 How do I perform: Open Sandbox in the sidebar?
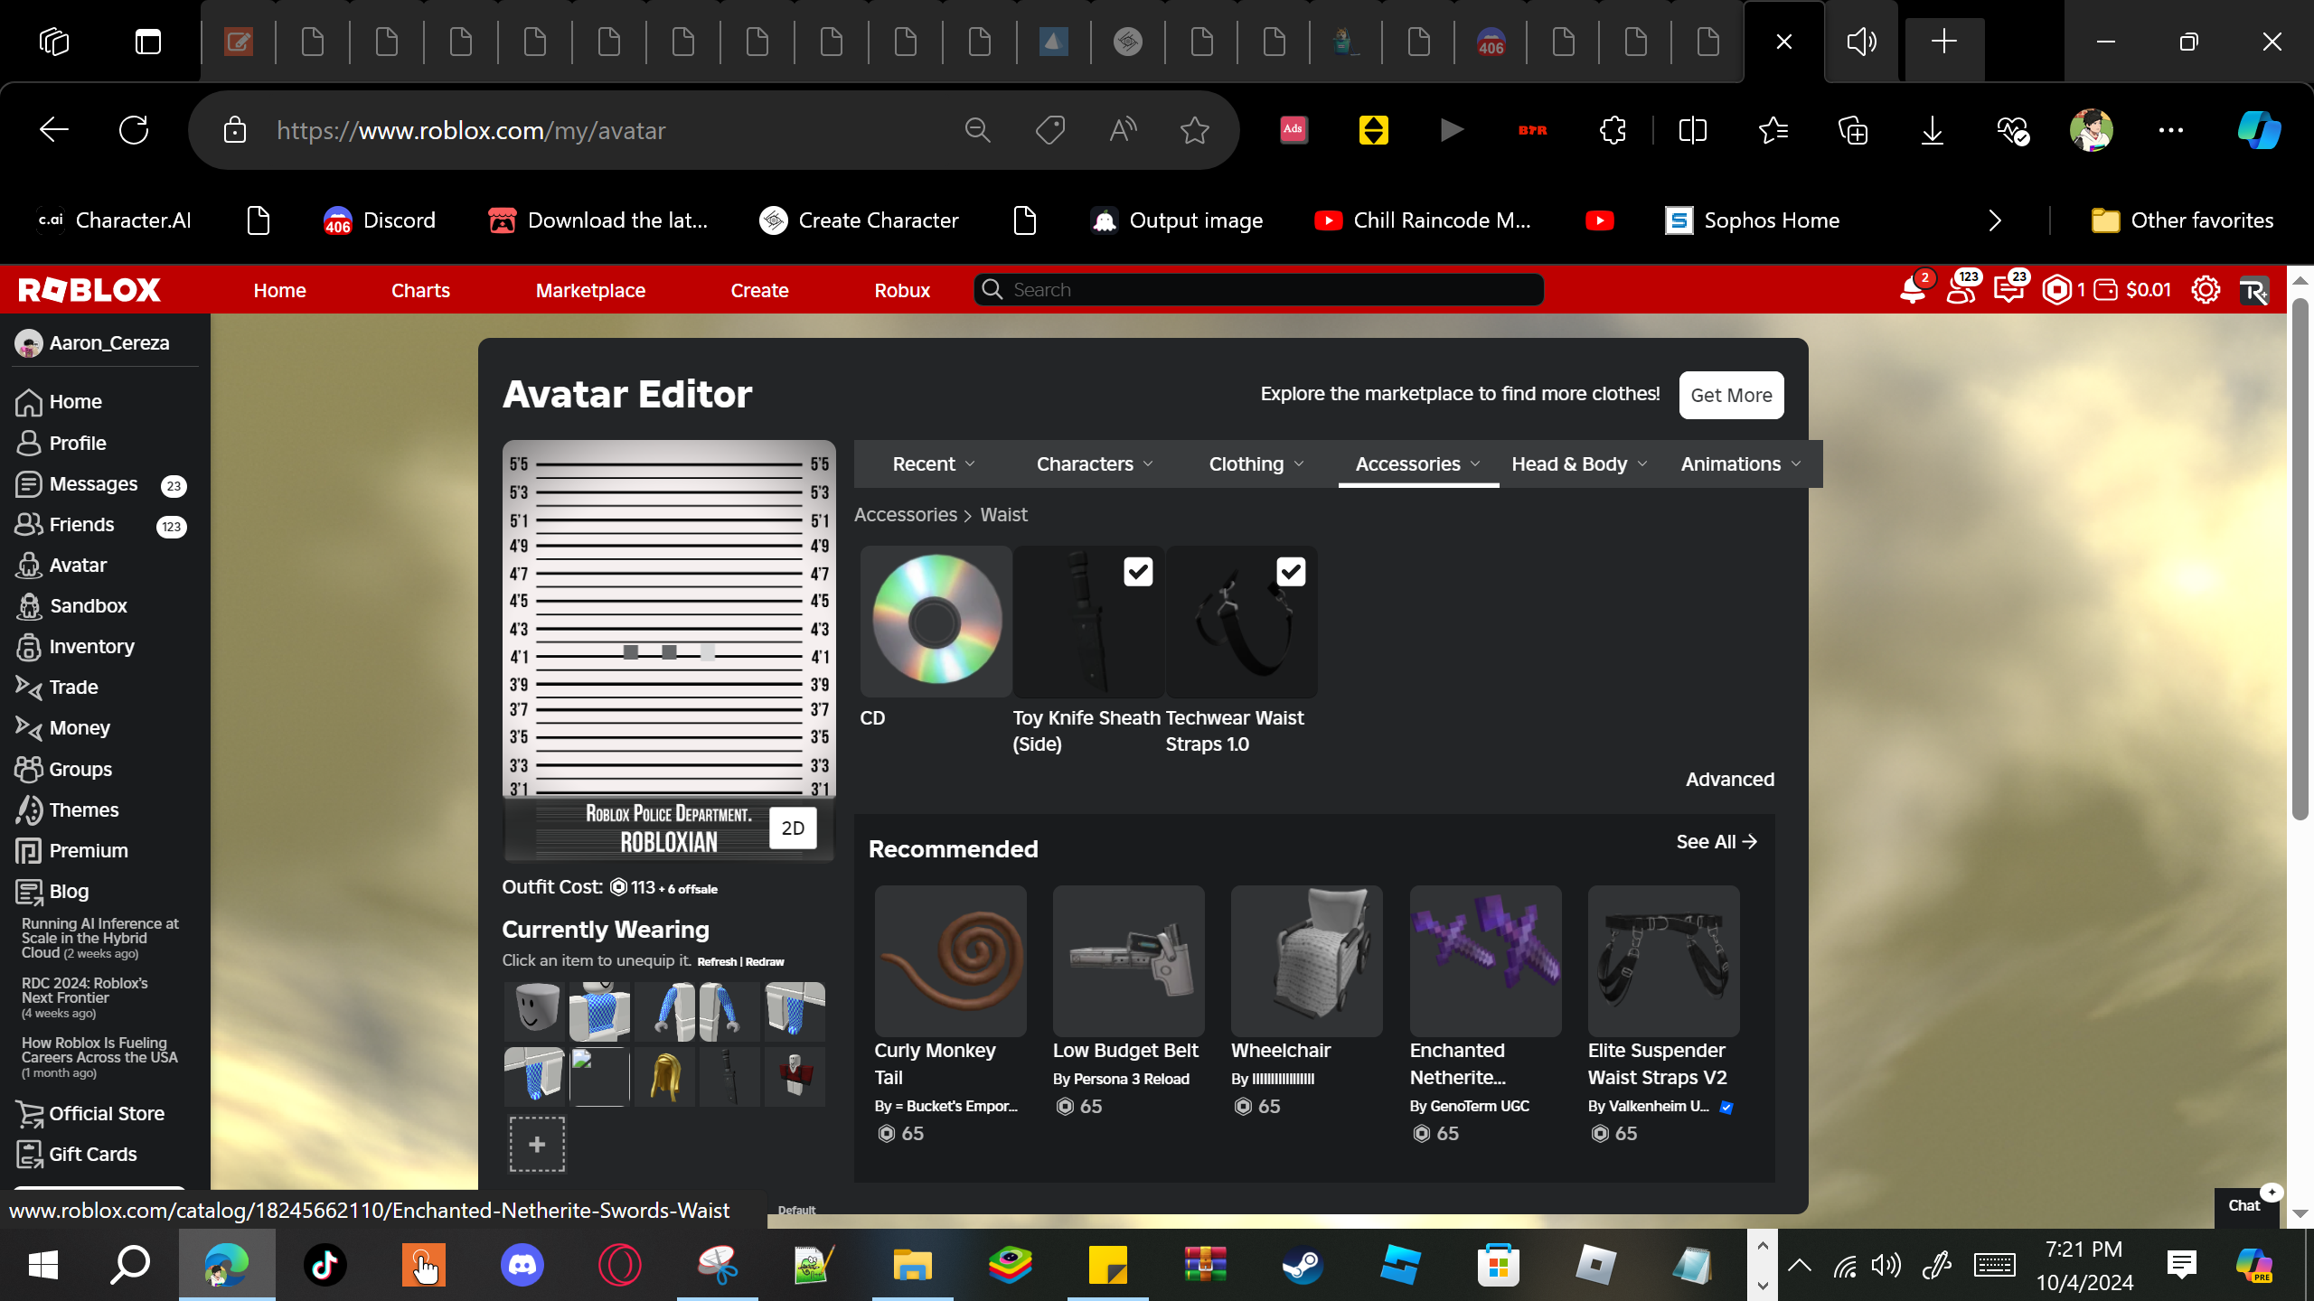[89, 605]
